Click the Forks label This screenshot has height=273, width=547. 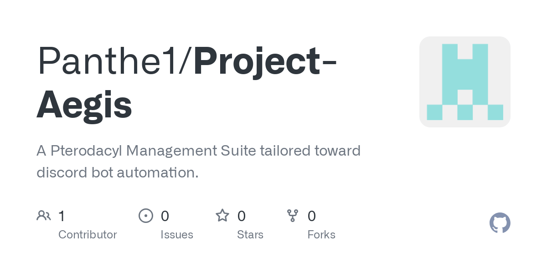pos(321,235)
